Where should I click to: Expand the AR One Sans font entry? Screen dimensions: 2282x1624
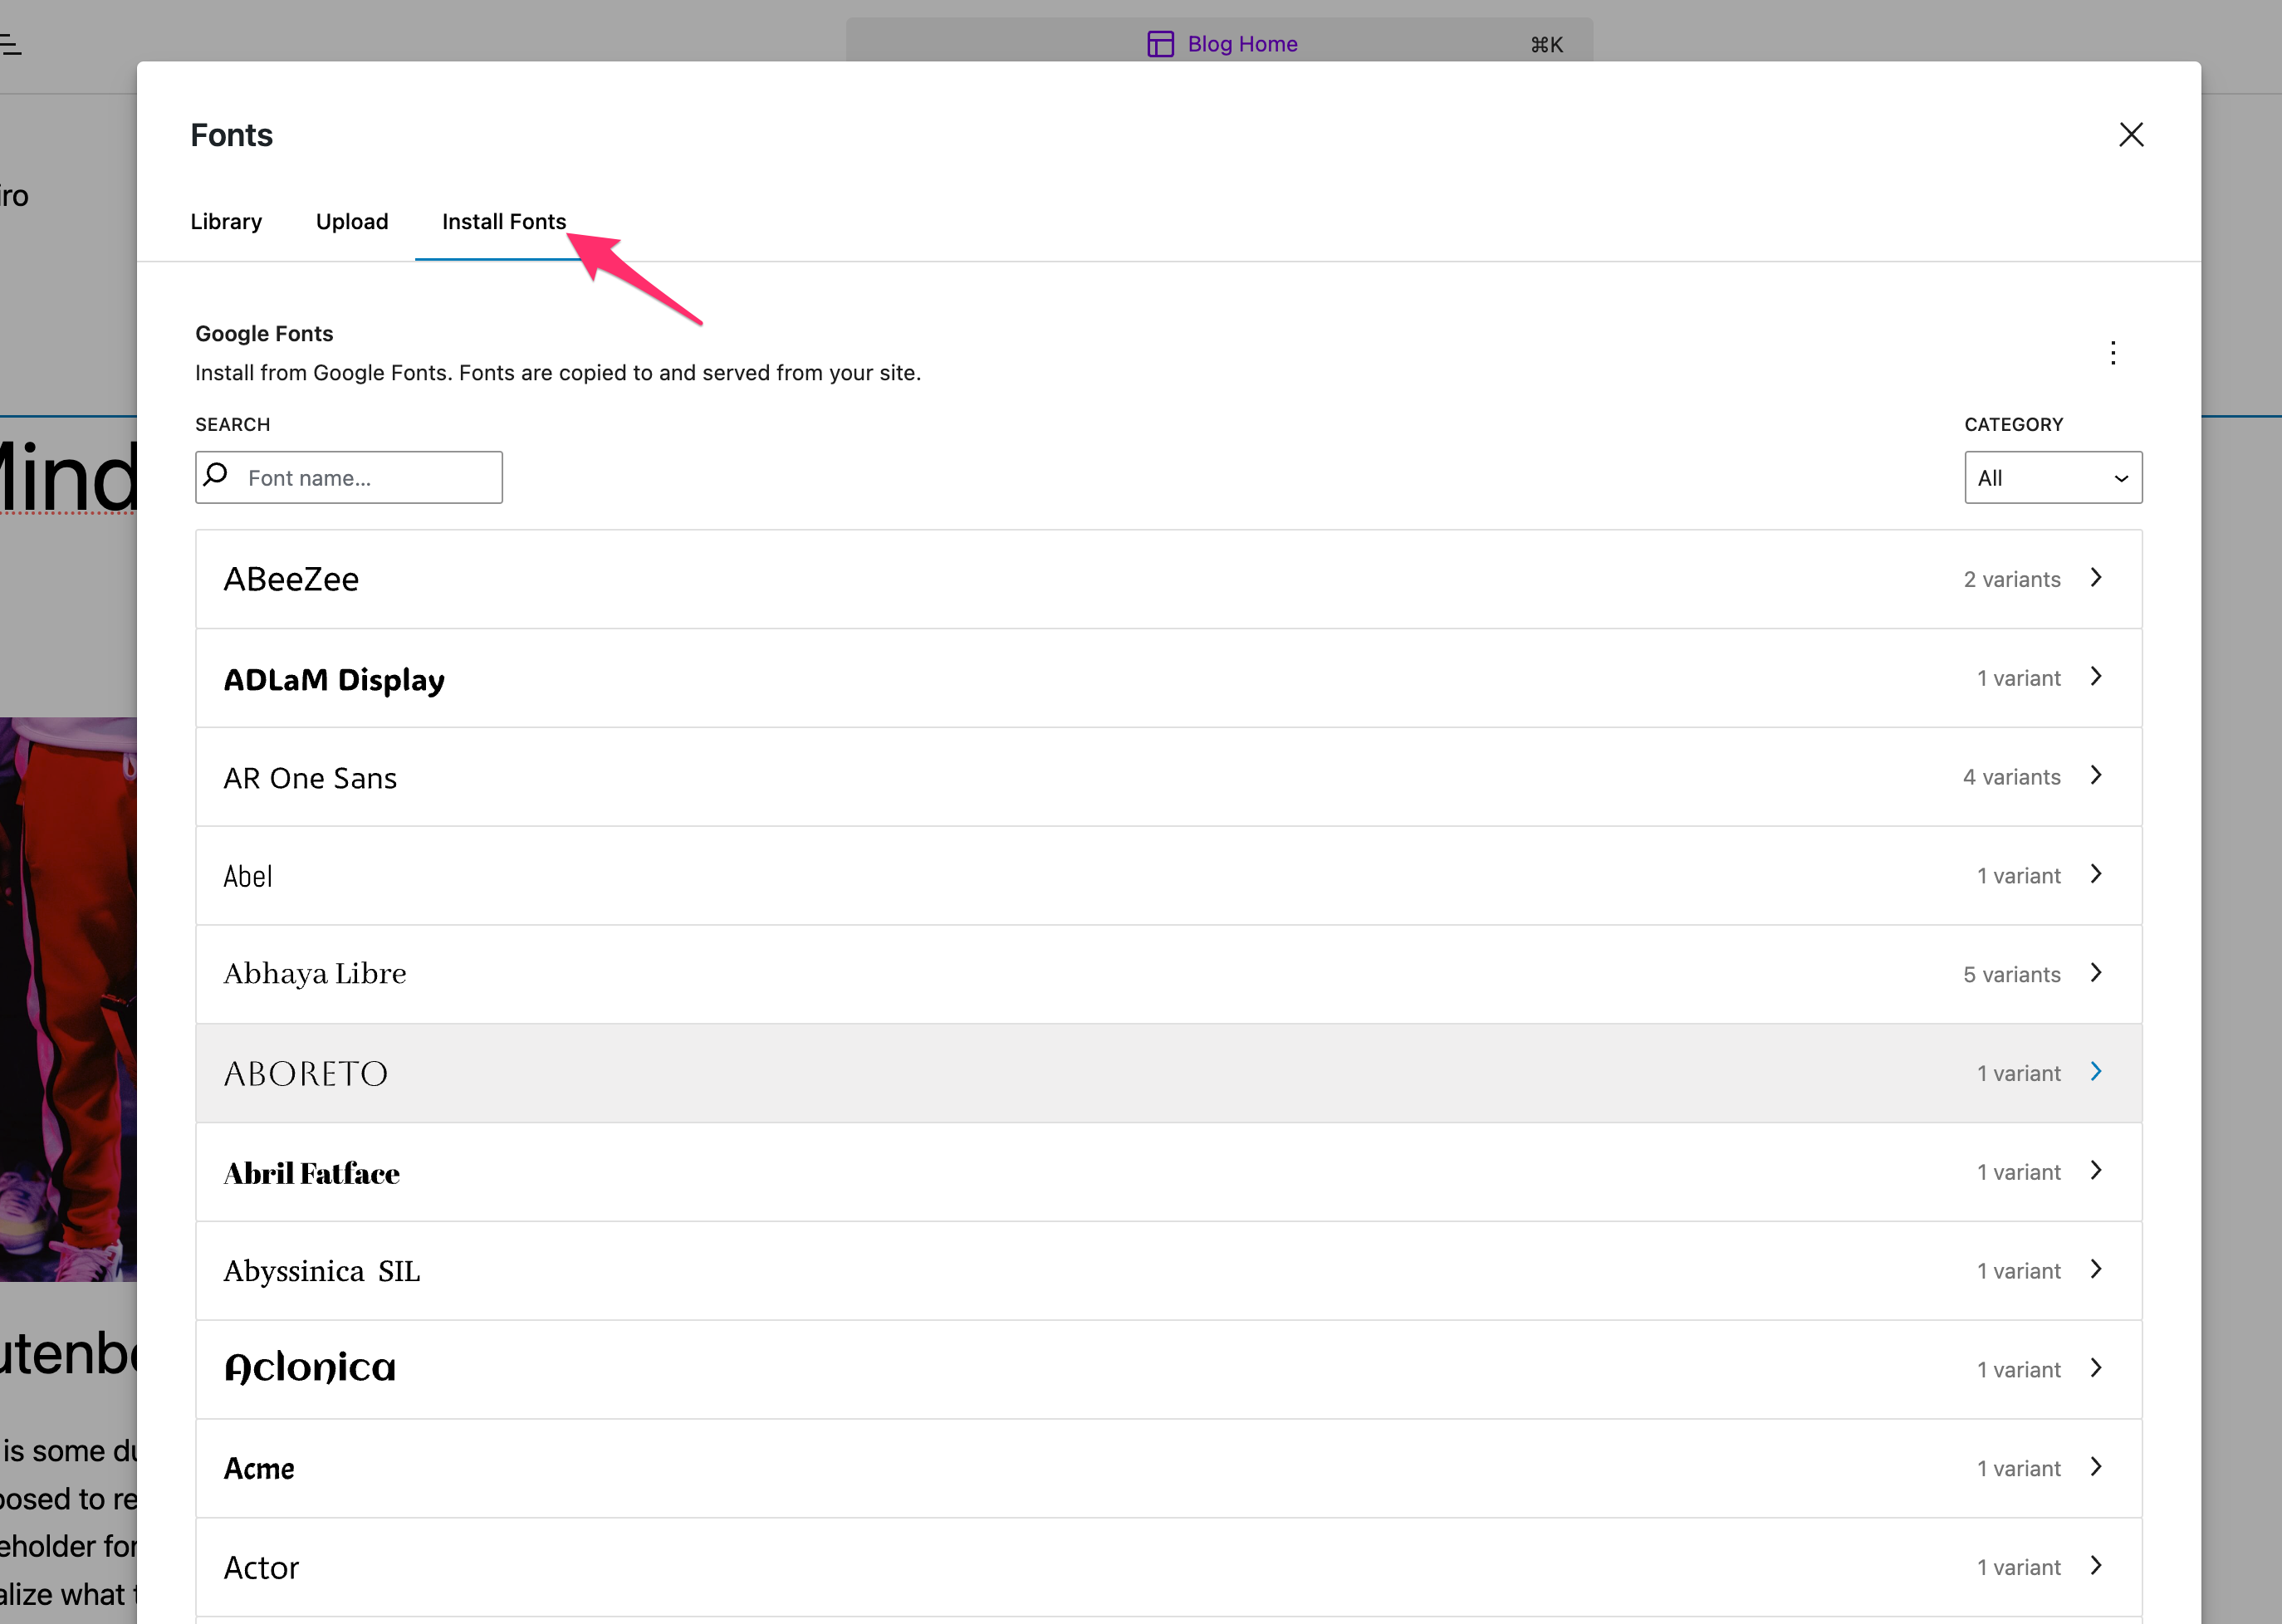(x=1168, y=777)
